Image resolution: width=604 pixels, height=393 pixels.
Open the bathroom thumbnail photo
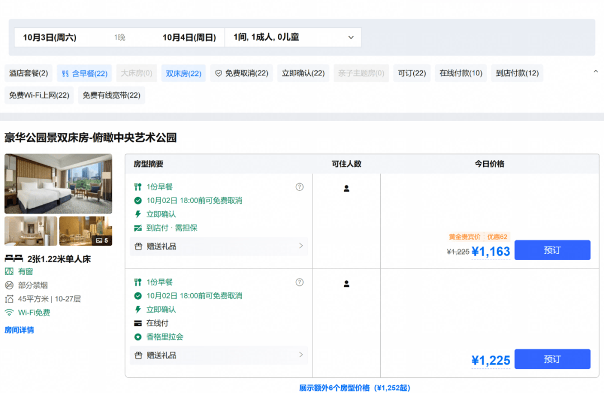(x=31, y=231)
